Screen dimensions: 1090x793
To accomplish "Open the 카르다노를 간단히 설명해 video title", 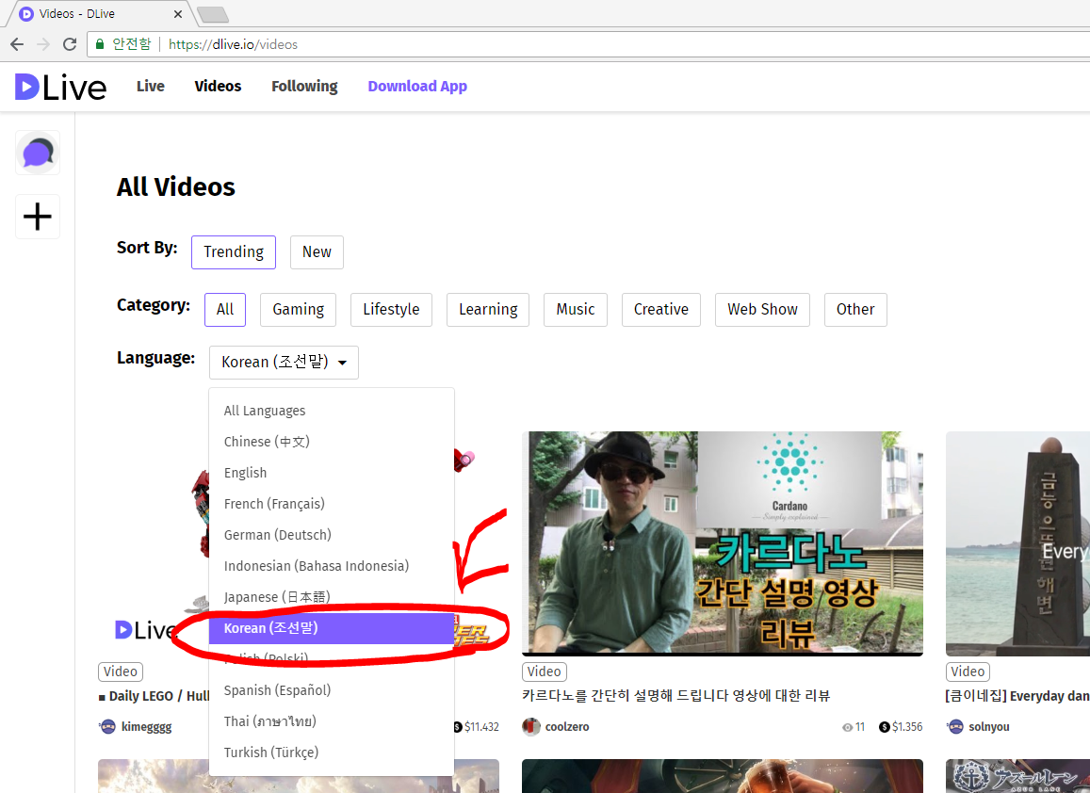I will 675,696.
